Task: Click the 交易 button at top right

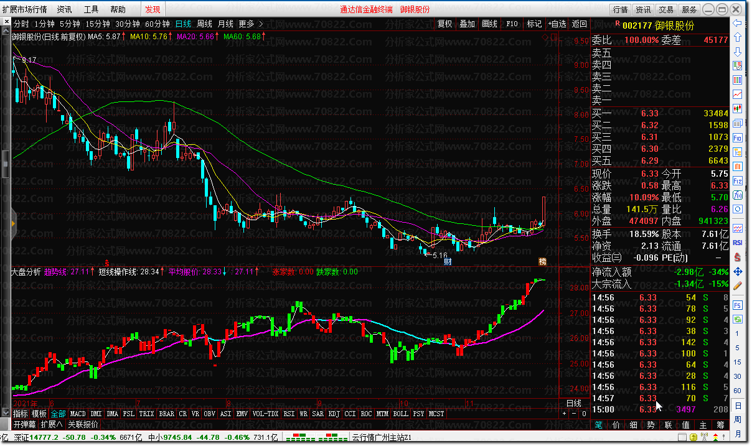Action: click(666, 9)
